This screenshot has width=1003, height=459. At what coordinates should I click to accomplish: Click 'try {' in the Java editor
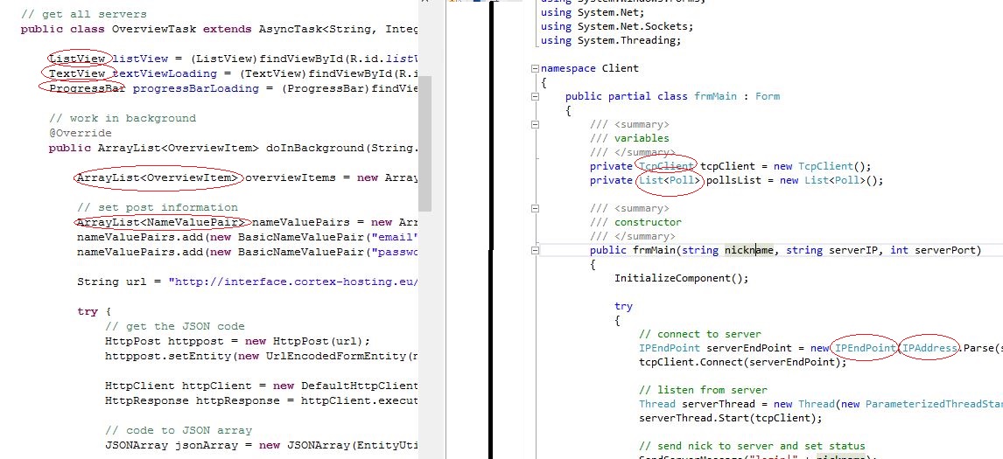pyautogui.click(x=94, y=311)
